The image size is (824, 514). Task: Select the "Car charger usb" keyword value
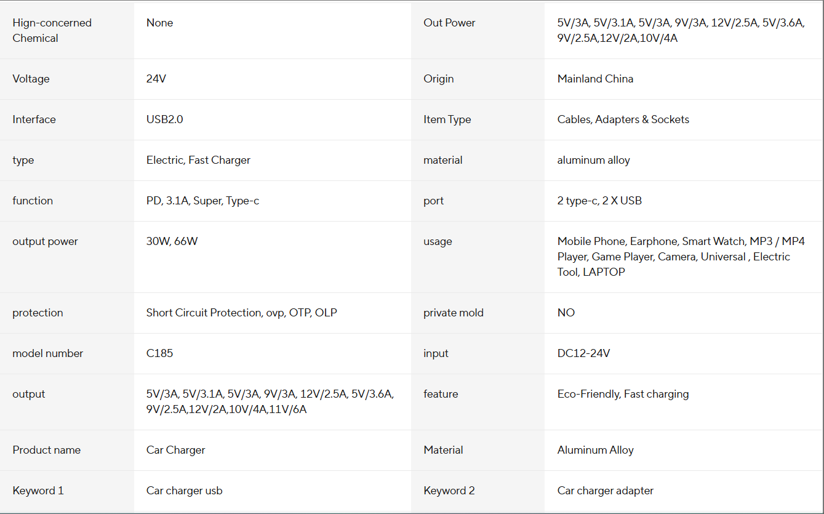point(184,491)
